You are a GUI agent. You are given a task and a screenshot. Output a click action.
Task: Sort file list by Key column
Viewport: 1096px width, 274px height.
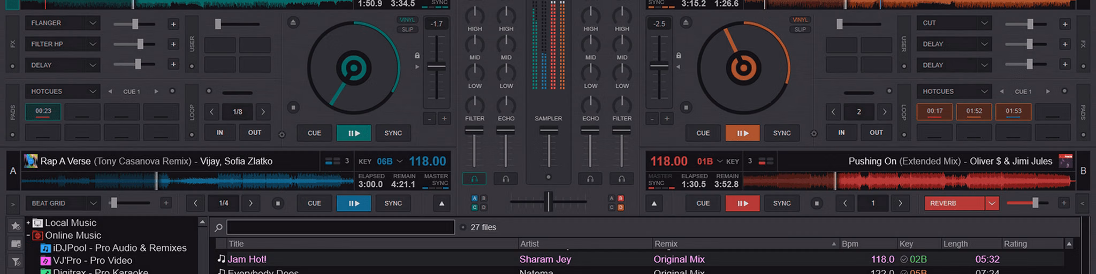(x=919, y=243)
